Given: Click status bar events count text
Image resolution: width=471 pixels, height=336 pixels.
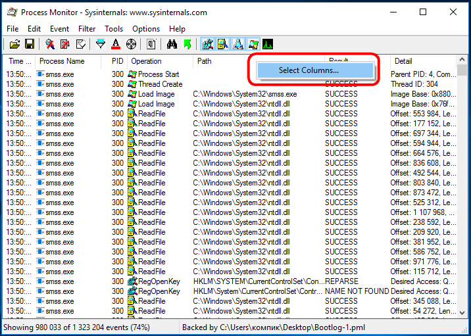Looking at the screenshot, I should [x=76, y=327].
